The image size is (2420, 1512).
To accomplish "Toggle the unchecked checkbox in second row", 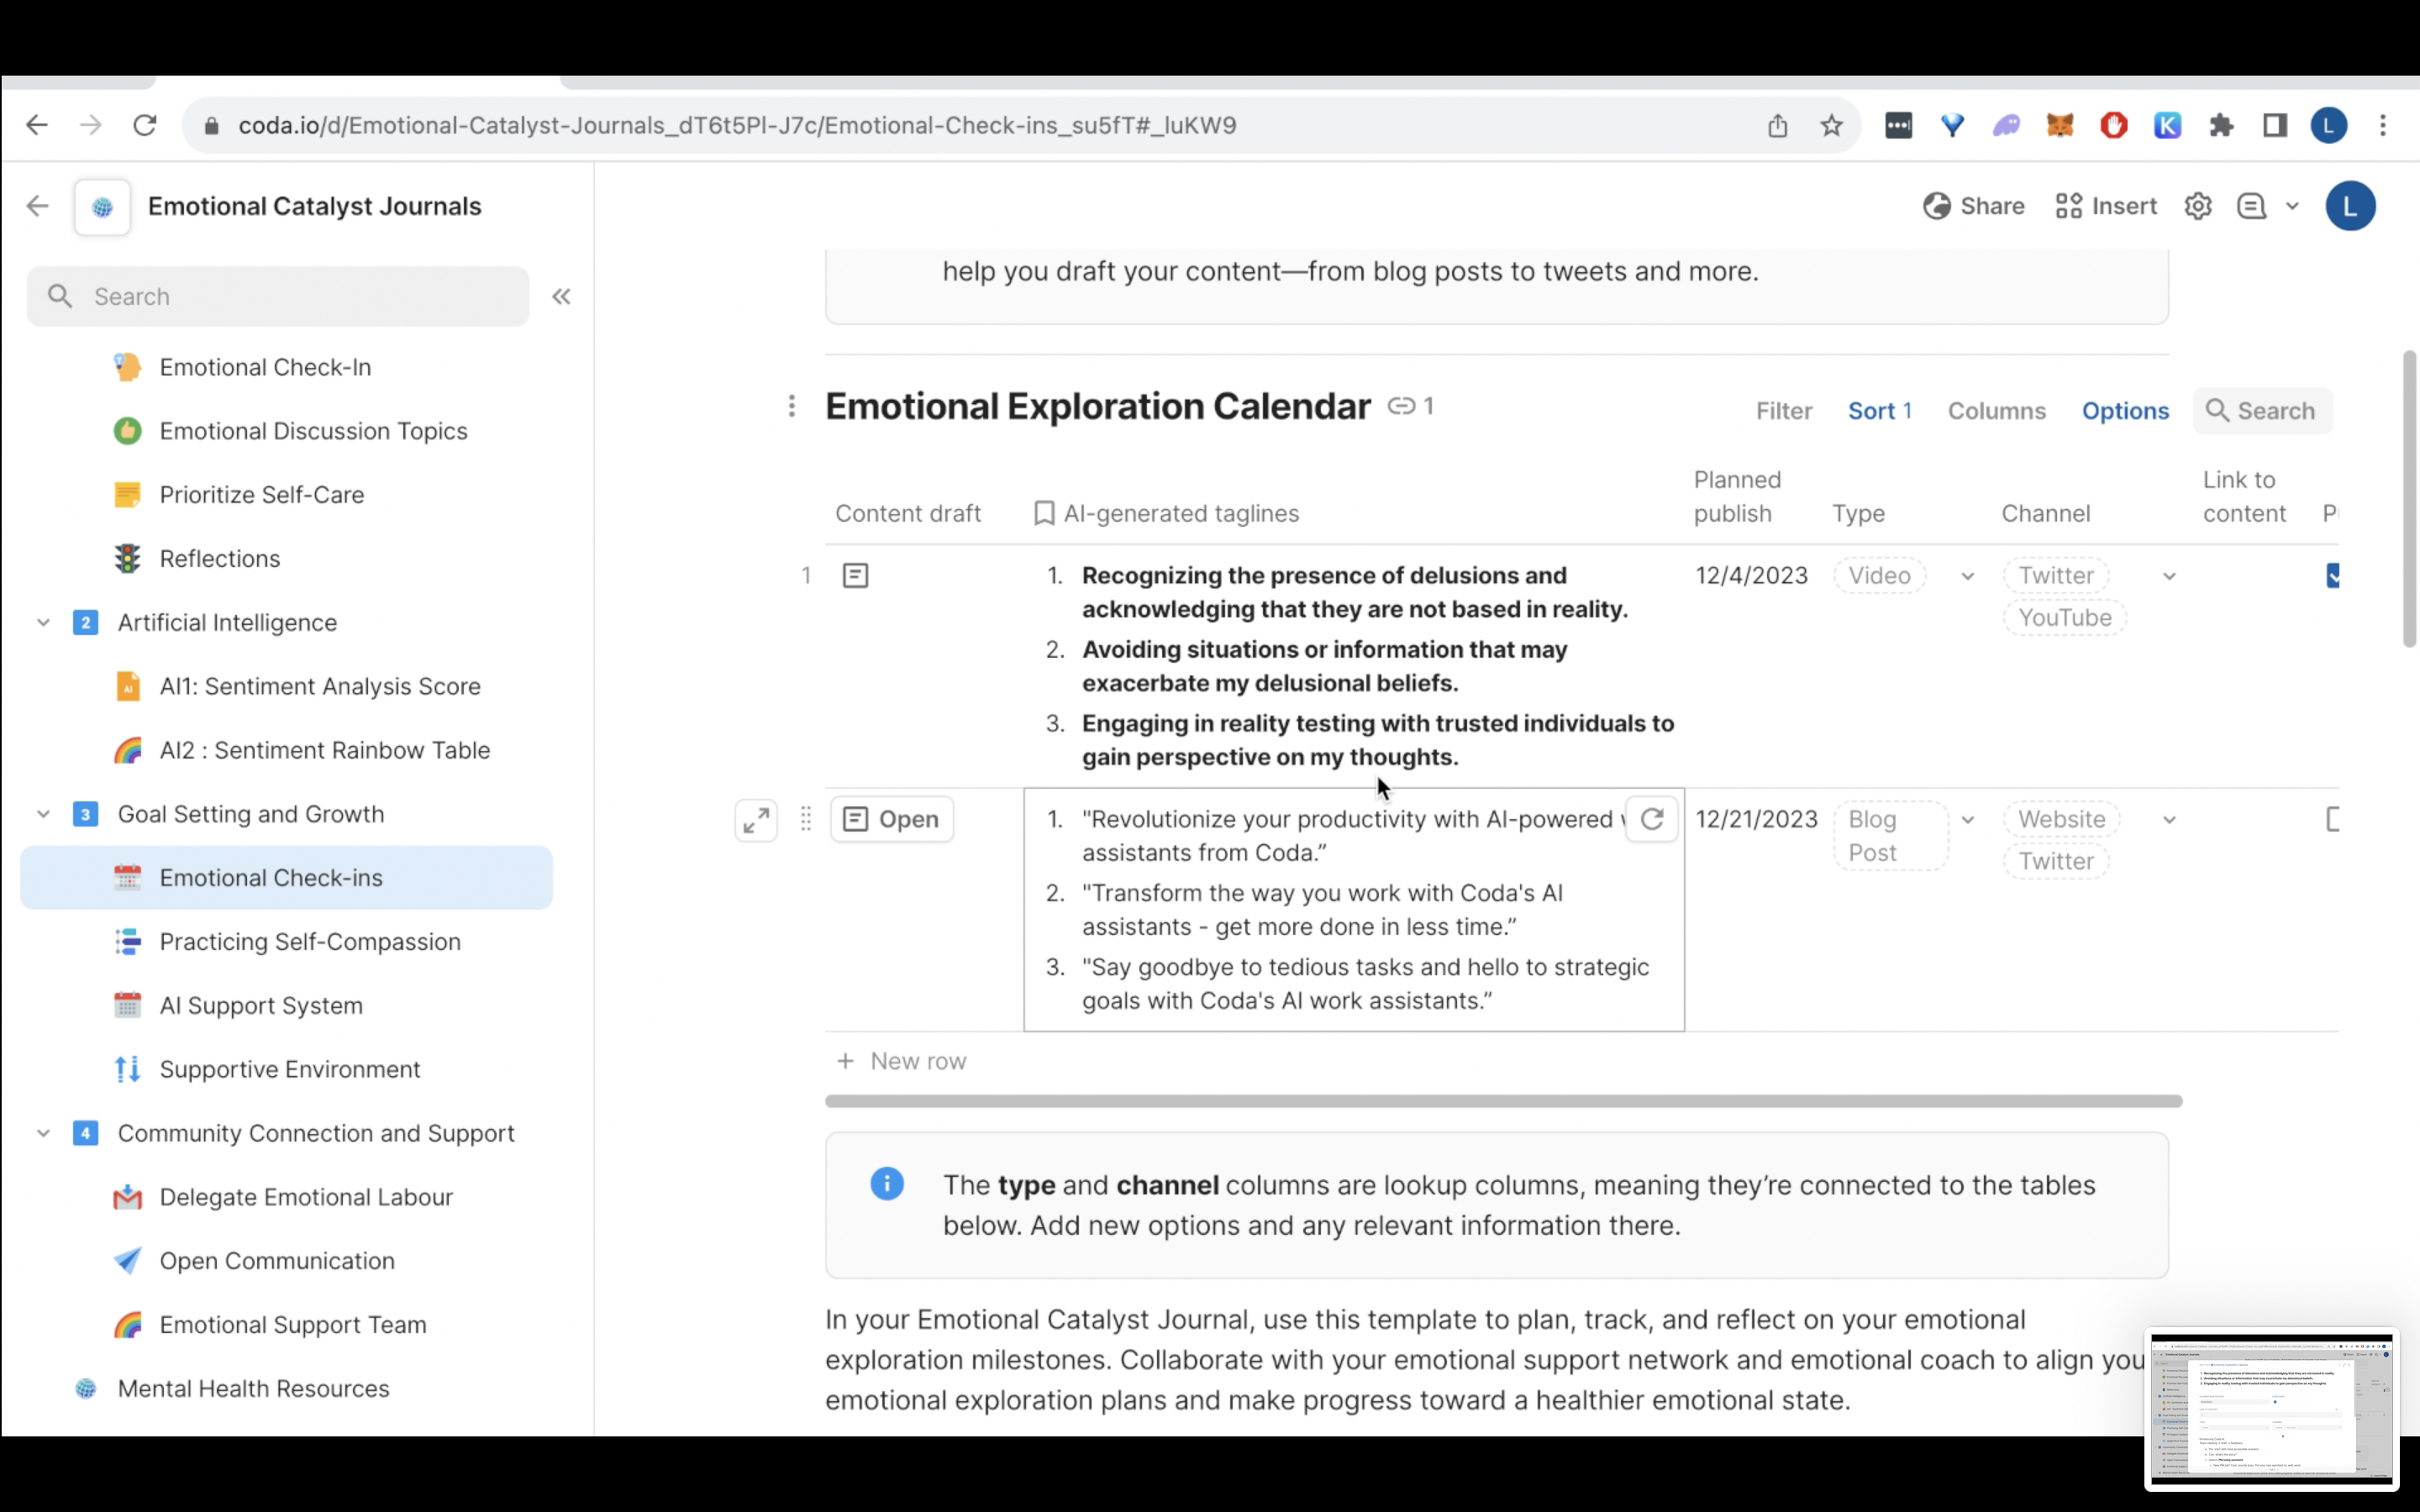I will (2333, 820).
